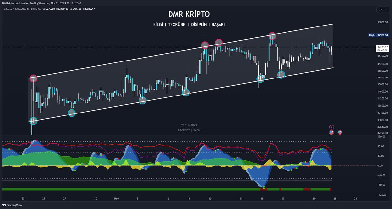Click the 35000.00 price axis label
This screenshot has height=209, width=392.
(x=383, y=84)
